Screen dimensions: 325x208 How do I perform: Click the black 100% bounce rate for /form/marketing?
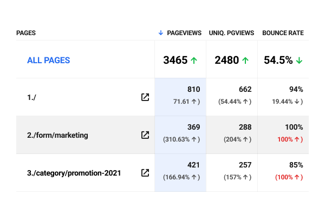point(294,127)
